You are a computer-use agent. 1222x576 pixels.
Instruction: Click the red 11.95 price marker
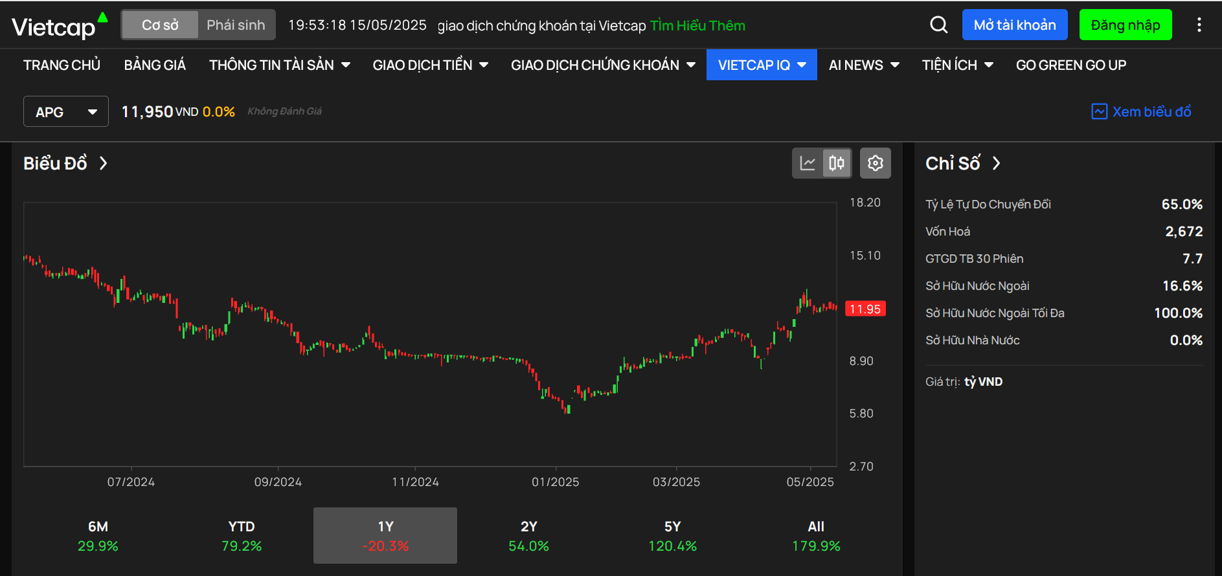865,309
